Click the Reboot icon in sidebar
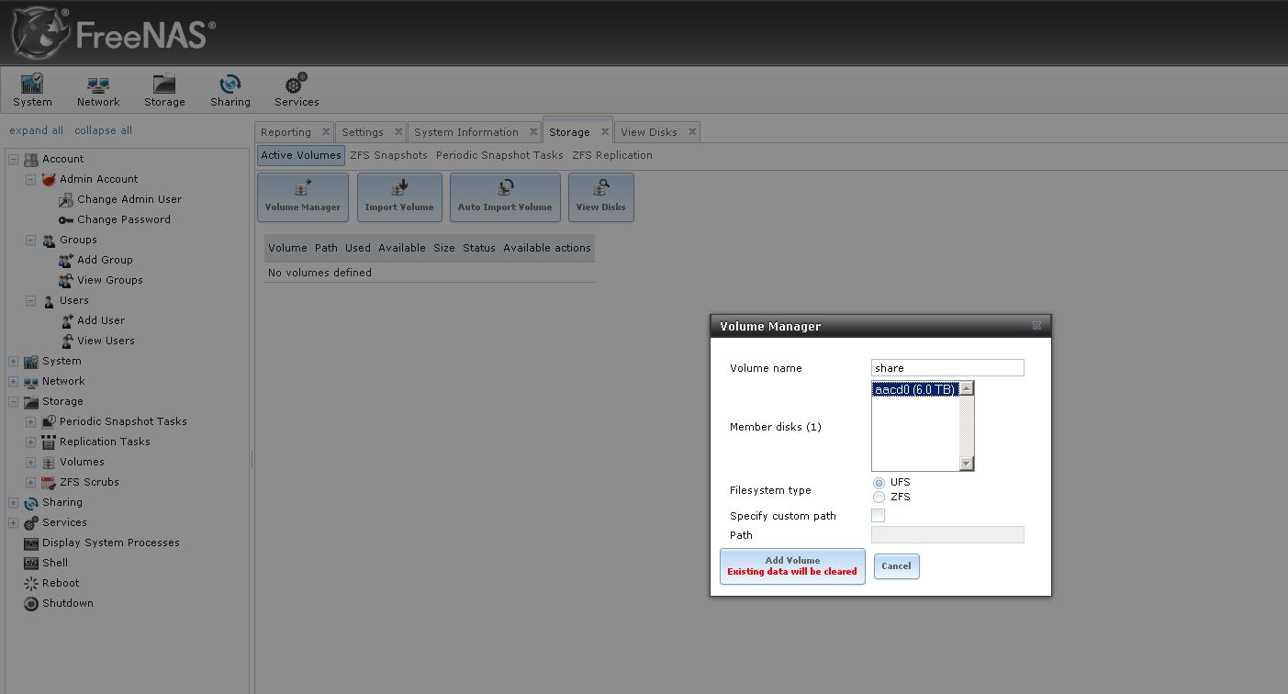 tap(31, 583)
